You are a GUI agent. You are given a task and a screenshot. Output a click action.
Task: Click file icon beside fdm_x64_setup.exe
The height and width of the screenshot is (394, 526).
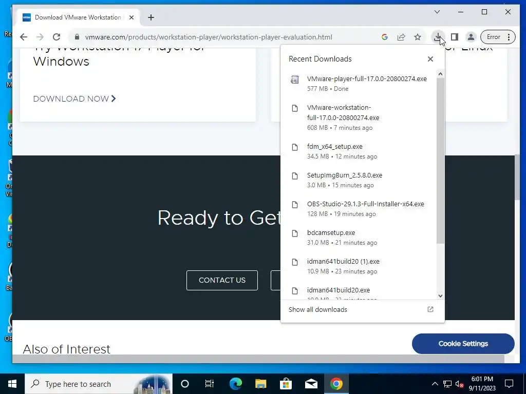pos(294,147)
